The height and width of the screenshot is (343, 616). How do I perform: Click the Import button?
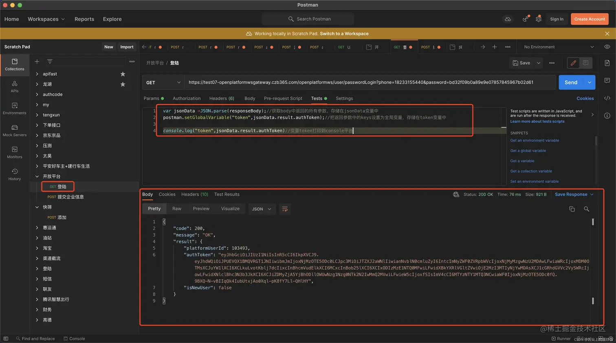127,47
